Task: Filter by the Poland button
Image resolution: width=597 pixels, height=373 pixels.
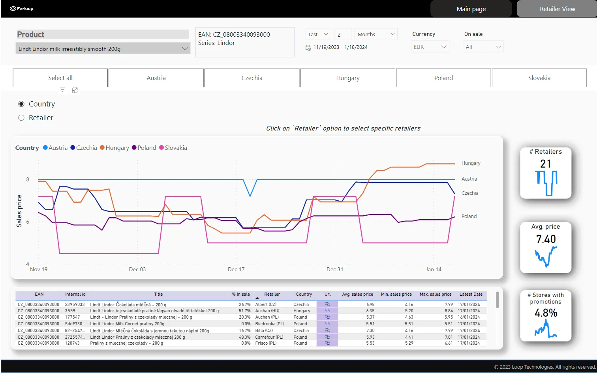Action: click(443, 78)
